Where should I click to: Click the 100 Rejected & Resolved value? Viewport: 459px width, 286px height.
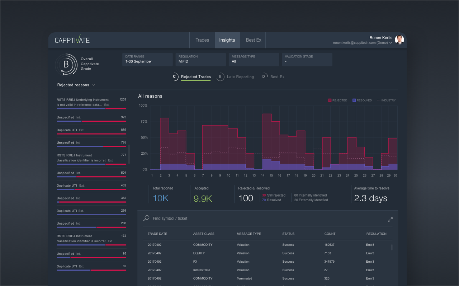pos(246,198)
